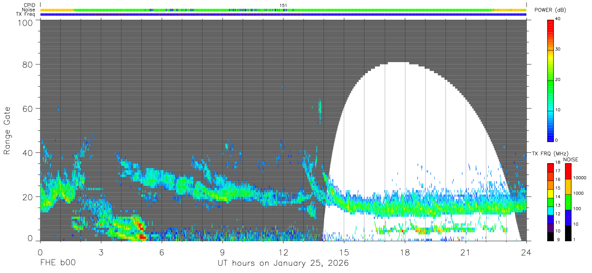This screenshot has width=592, height=273.
Task: Click the 60 range gate tick label
Action: tap(27, 109)
